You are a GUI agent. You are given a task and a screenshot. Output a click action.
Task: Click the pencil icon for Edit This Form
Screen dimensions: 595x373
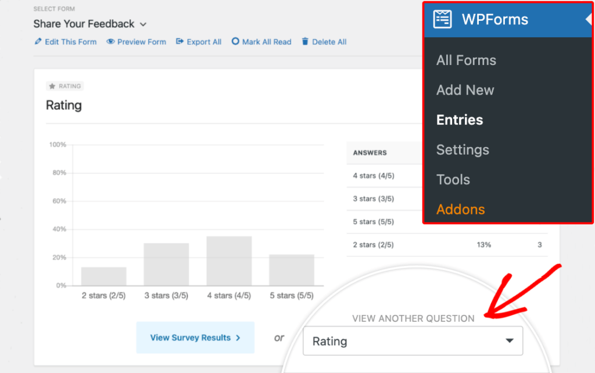click(x=38, y=42)
